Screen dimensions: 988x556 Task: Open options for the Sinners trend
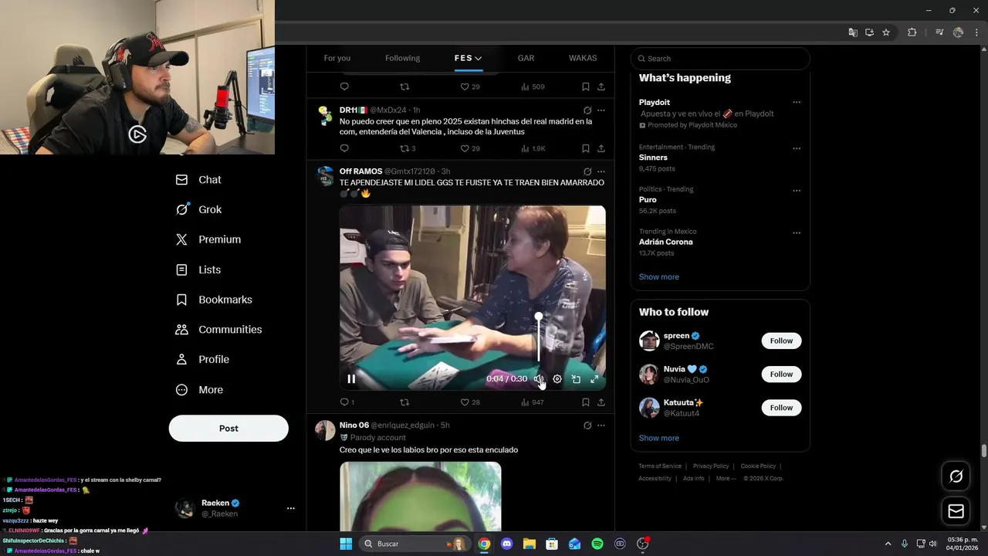(x=797, y=148)
